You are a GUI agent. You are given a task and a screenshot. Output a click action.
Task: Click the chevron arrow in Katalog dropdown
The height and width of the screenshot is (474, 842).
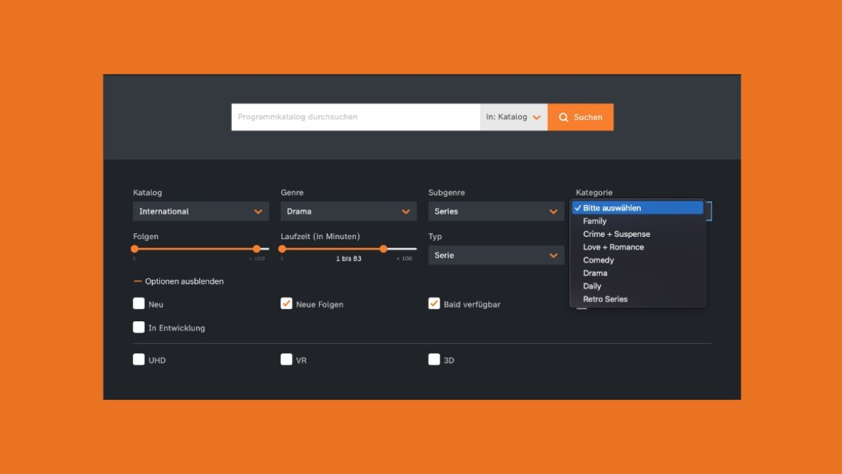258,212
